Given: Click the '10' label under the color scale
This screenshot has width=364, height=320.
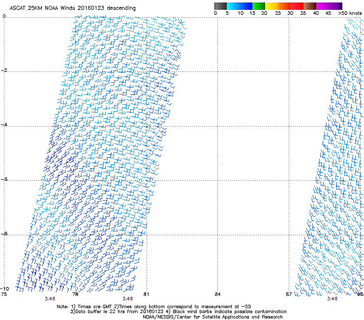Looking at the screenshot, I should point(241,13).
